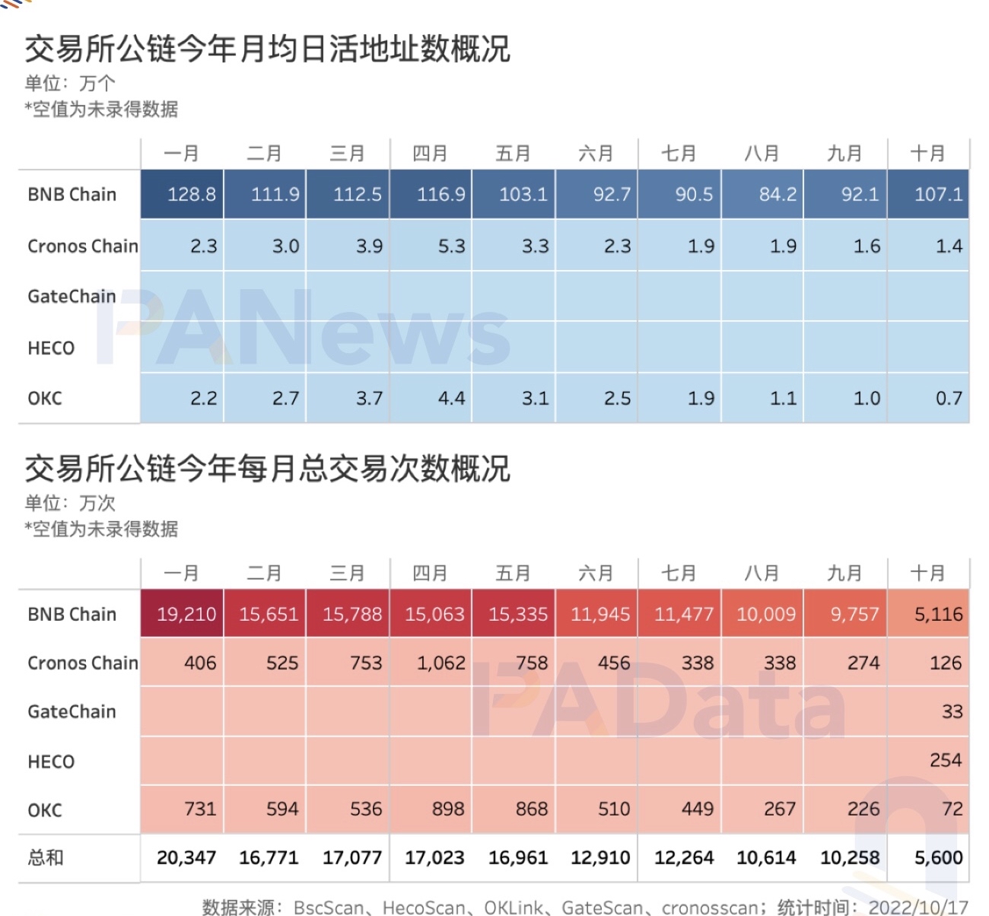
Task: Click the 十月 column header of the bottom table
Action: click(x=929, y=571)
